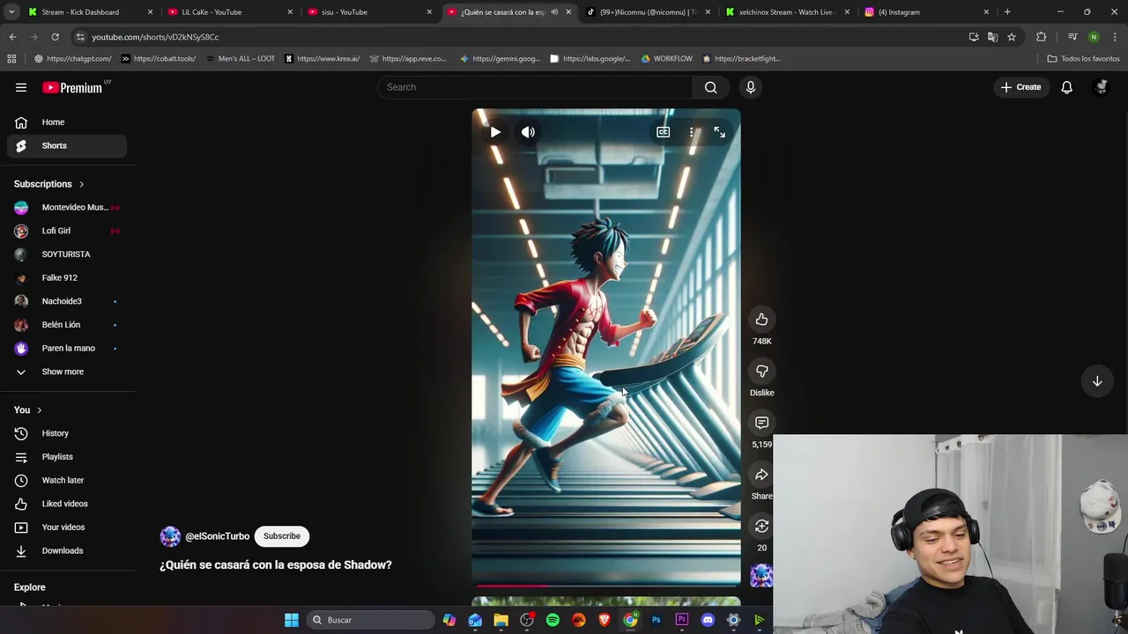This screenshot has height=634, width=1128.
Task: Open the Todos los favoritos folder
Action: tap(1083, 59)
